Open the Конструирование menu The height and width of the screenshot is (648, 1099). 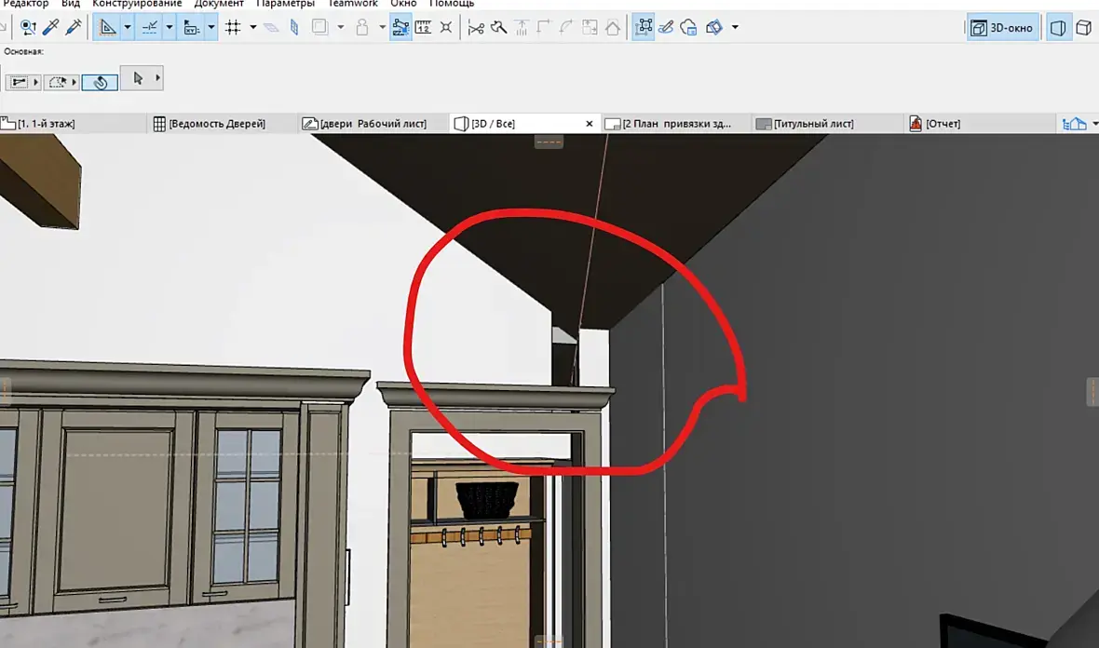point(137,4)
